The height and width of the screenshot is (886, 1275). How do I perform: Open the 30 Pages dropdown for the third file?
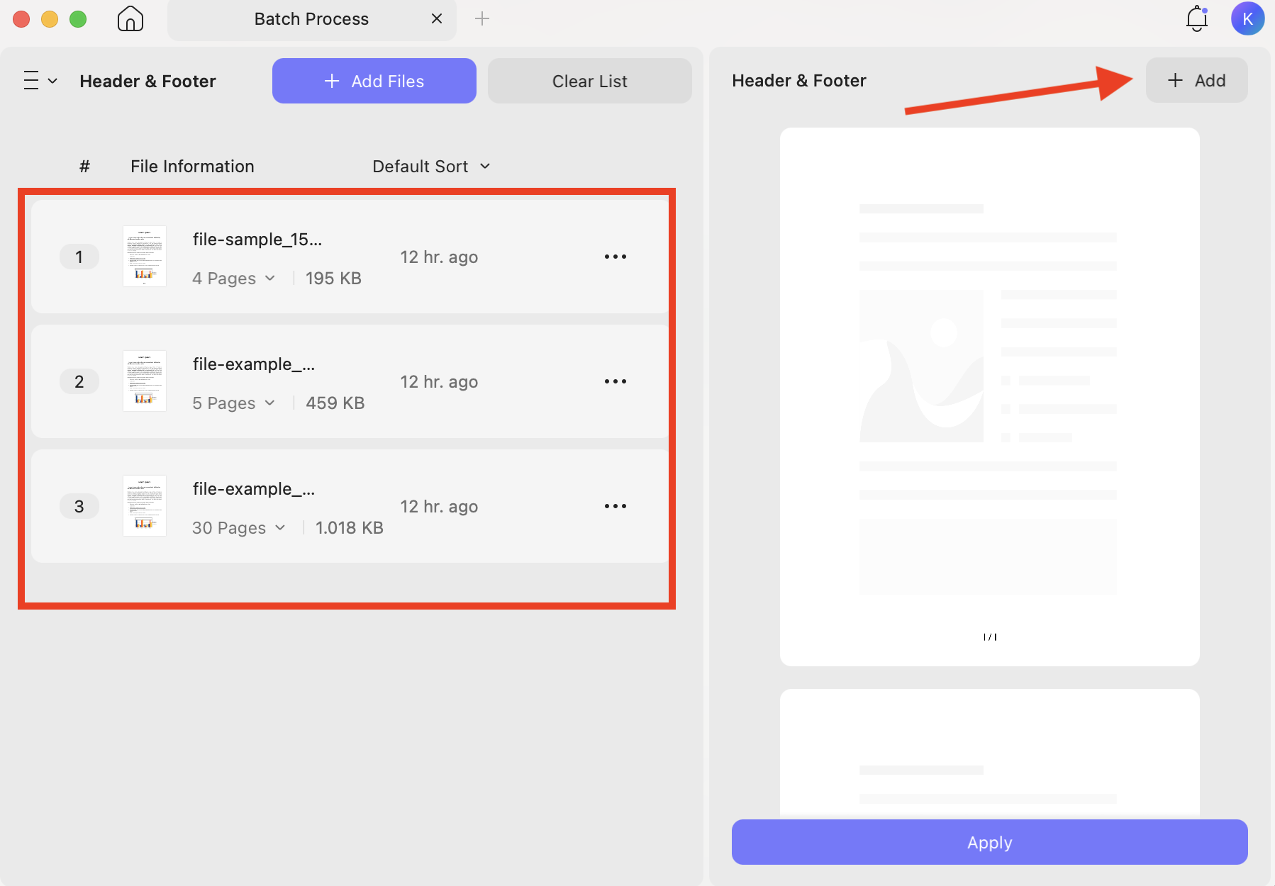point(238,527)
